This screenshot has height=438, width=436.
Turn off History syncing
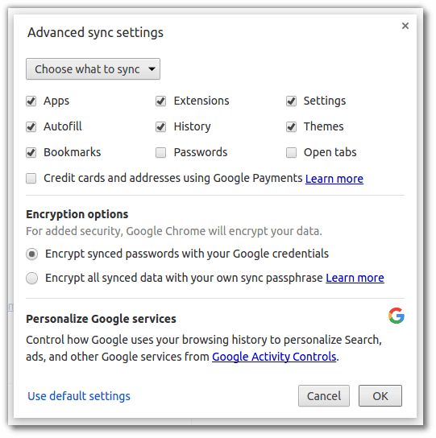(x=161, y=126)
